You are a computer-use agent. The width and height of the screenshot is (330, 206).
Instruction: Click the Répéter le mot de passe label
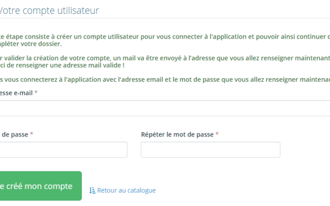click(177, 134)
